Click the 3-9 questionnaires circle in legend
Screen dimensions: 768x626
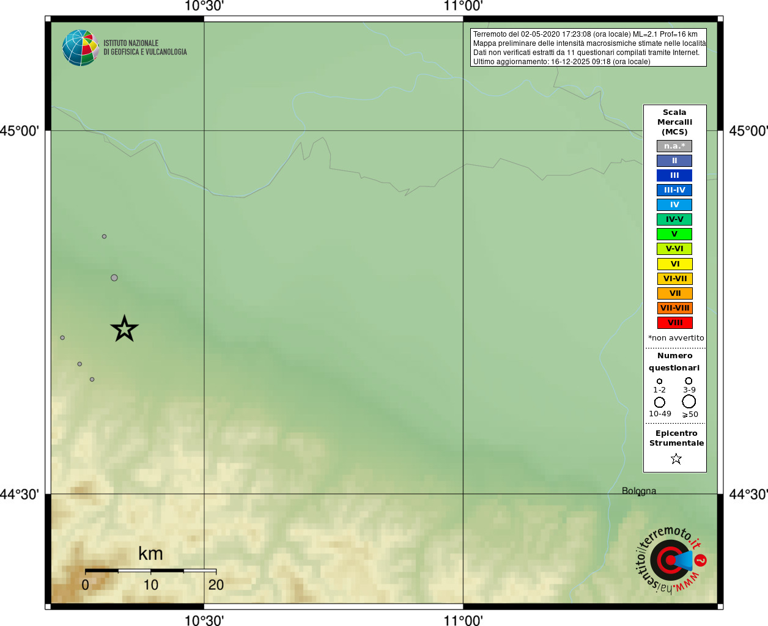pyautogui.click(x=689, y=381)
